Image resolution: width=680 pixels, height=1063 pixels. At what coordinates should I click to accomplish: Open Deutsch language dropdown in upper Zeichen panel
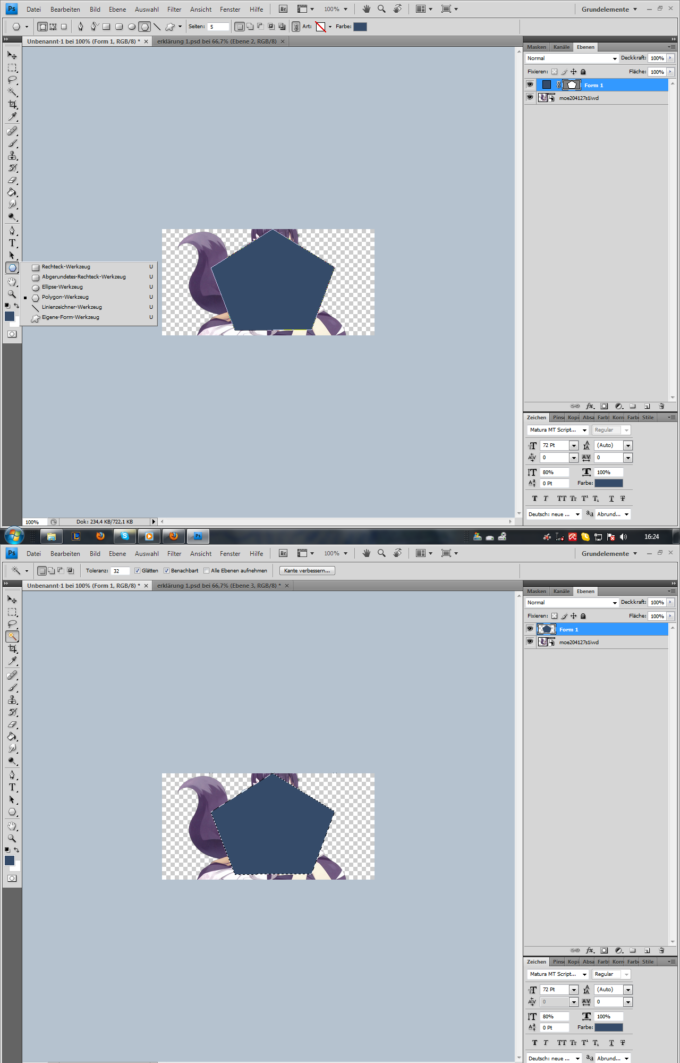pos(554,514)
